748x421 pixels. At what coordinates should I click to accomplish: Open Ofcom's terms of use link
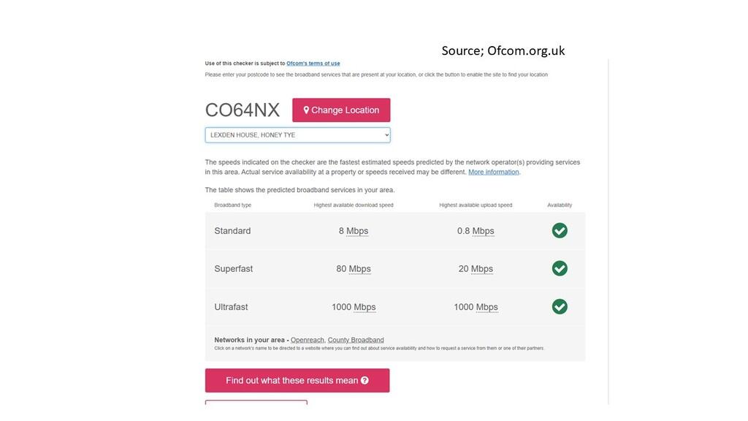point(313,64)
